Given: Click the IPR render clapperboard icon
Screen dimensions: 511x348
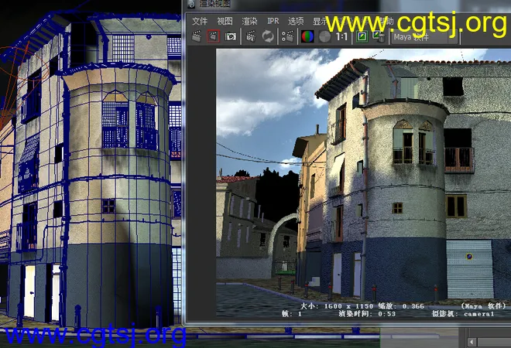Looking at the screenshot, I should (250, 36).
